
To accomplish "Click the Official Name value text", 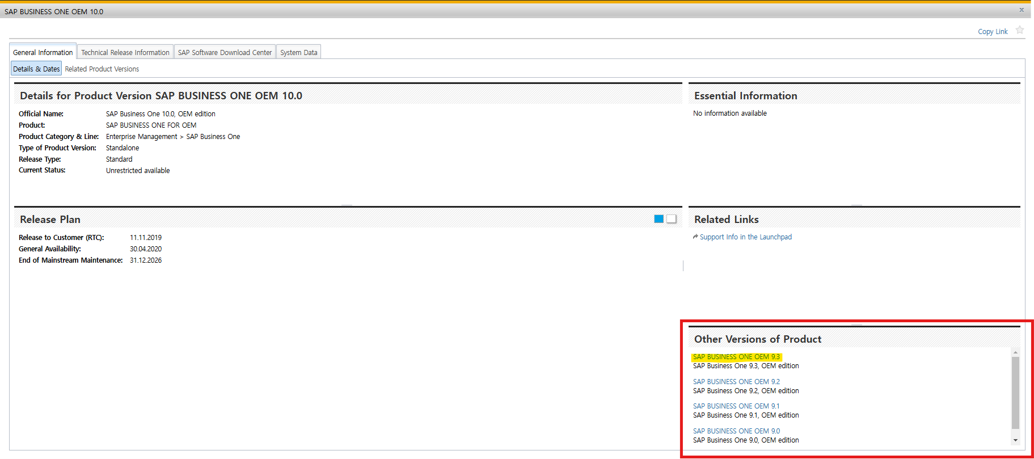I will [x=161, y=114].
